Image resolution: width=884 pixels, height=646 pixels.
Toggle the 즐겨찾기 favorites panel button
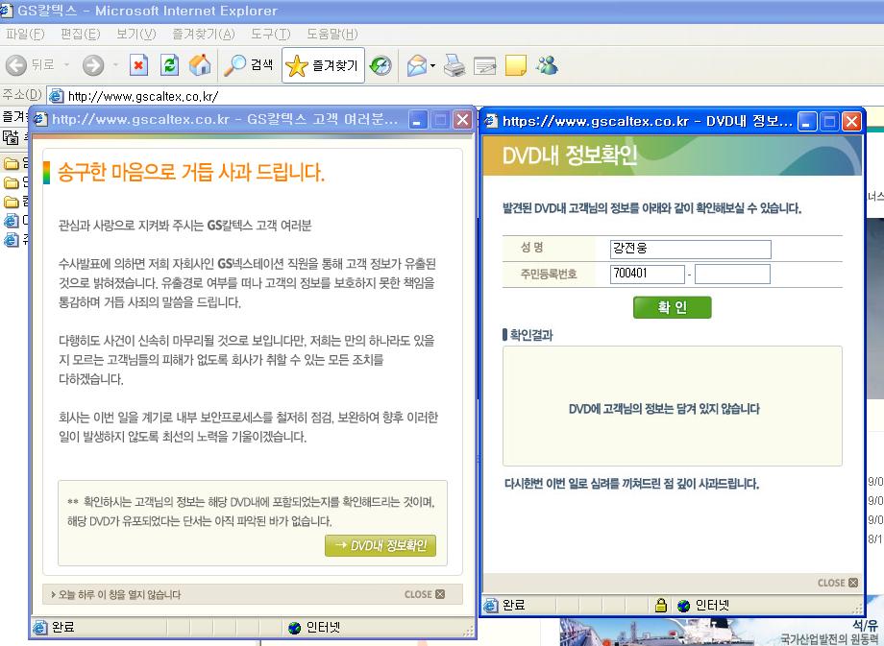323,65
